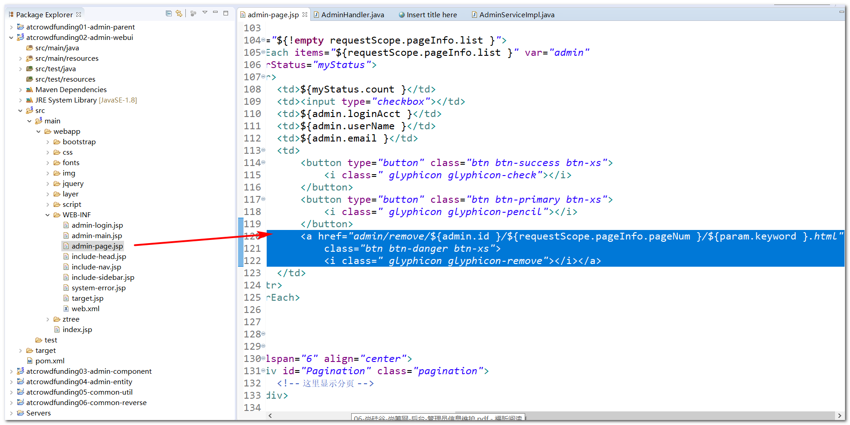The height and width of the screenshot is (425, 850).
Task: Click src/main/java package folder icon
Action: (30, 48)
